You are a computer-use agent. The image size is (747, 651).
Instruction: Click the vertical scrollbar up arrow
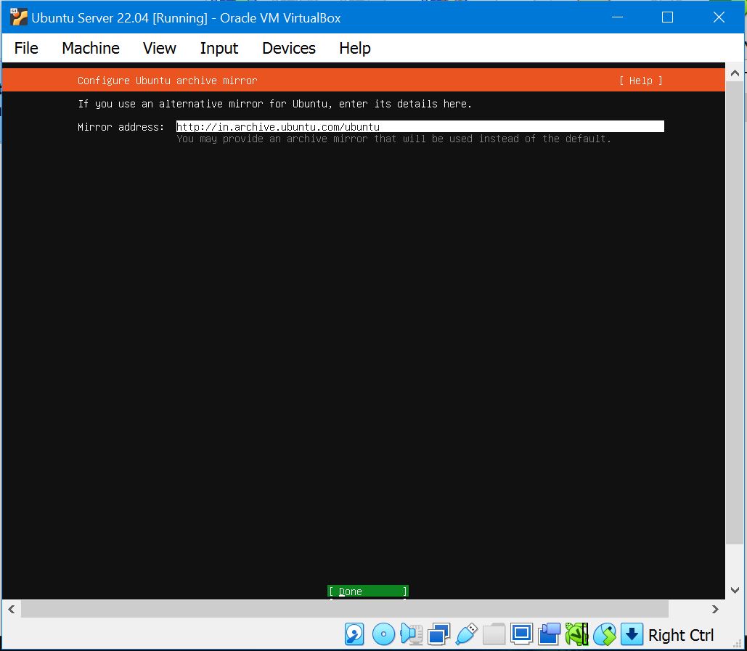coord(735,73)
